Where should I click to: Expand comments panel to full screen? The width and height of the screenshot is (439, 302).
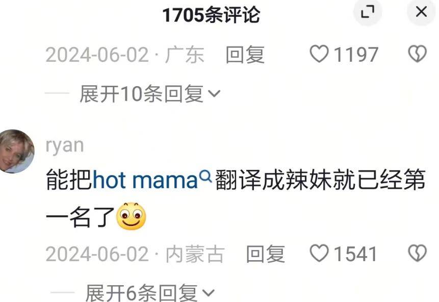[368, 12]
